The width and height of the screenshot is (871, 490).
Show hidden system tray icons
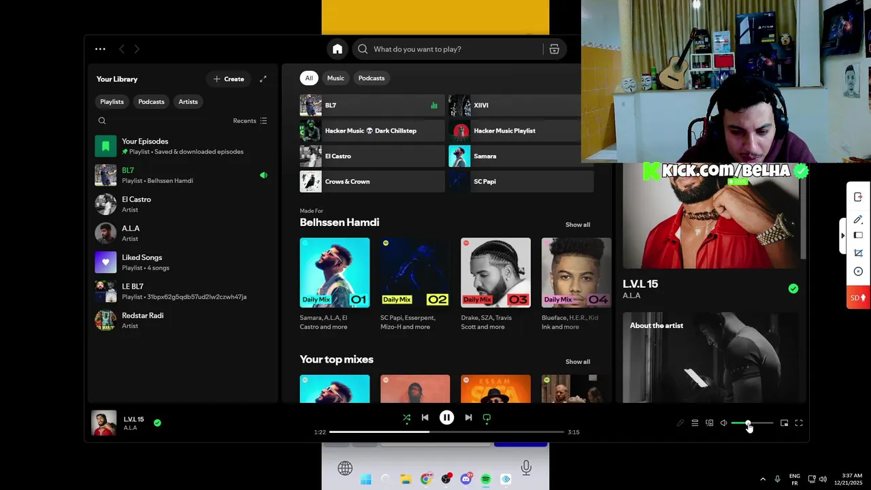[763, 479]
